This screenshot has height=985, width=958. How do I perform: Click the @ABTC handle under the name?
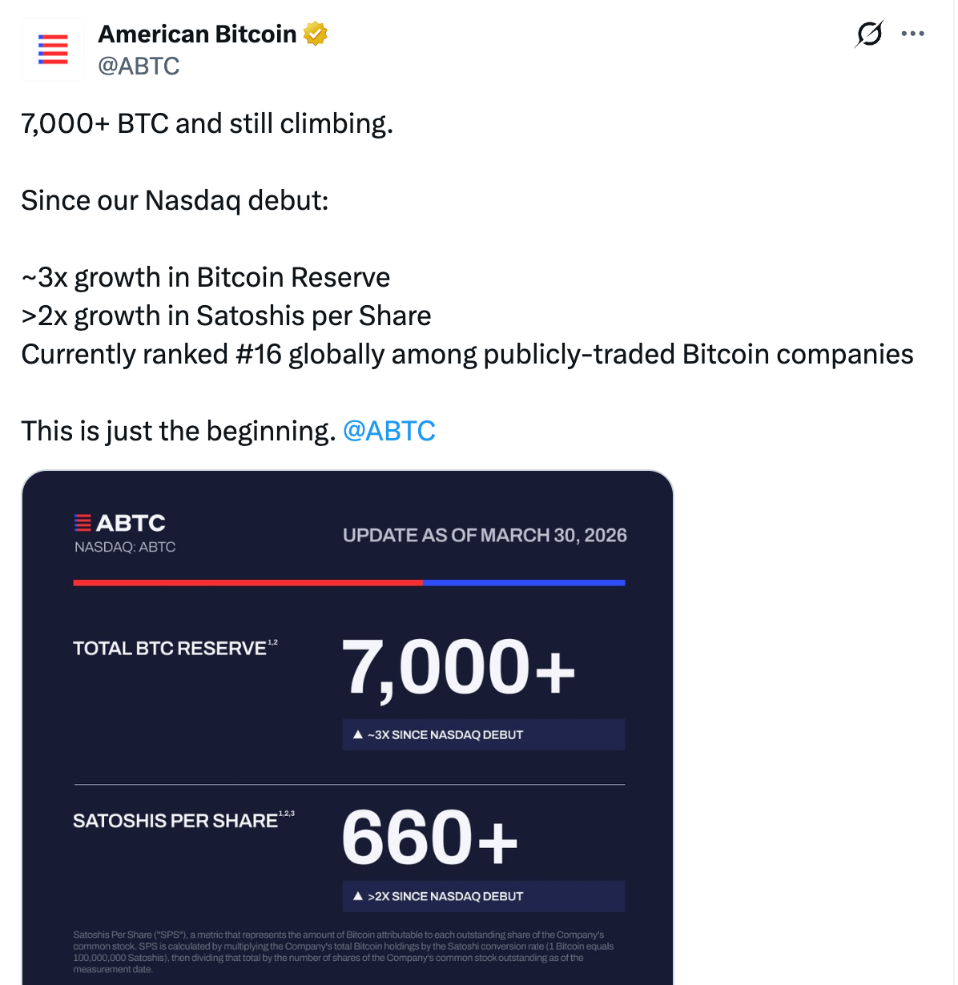point(139,66)
